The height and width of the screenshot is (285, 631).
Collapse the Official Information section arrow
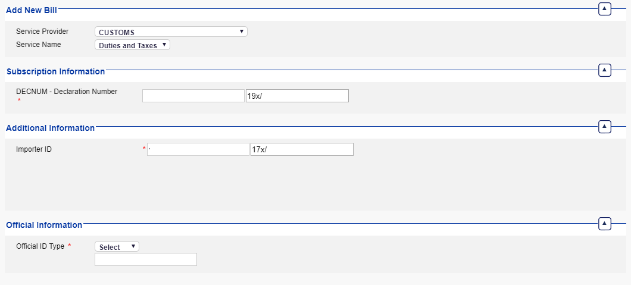click(x=605, y=224)
